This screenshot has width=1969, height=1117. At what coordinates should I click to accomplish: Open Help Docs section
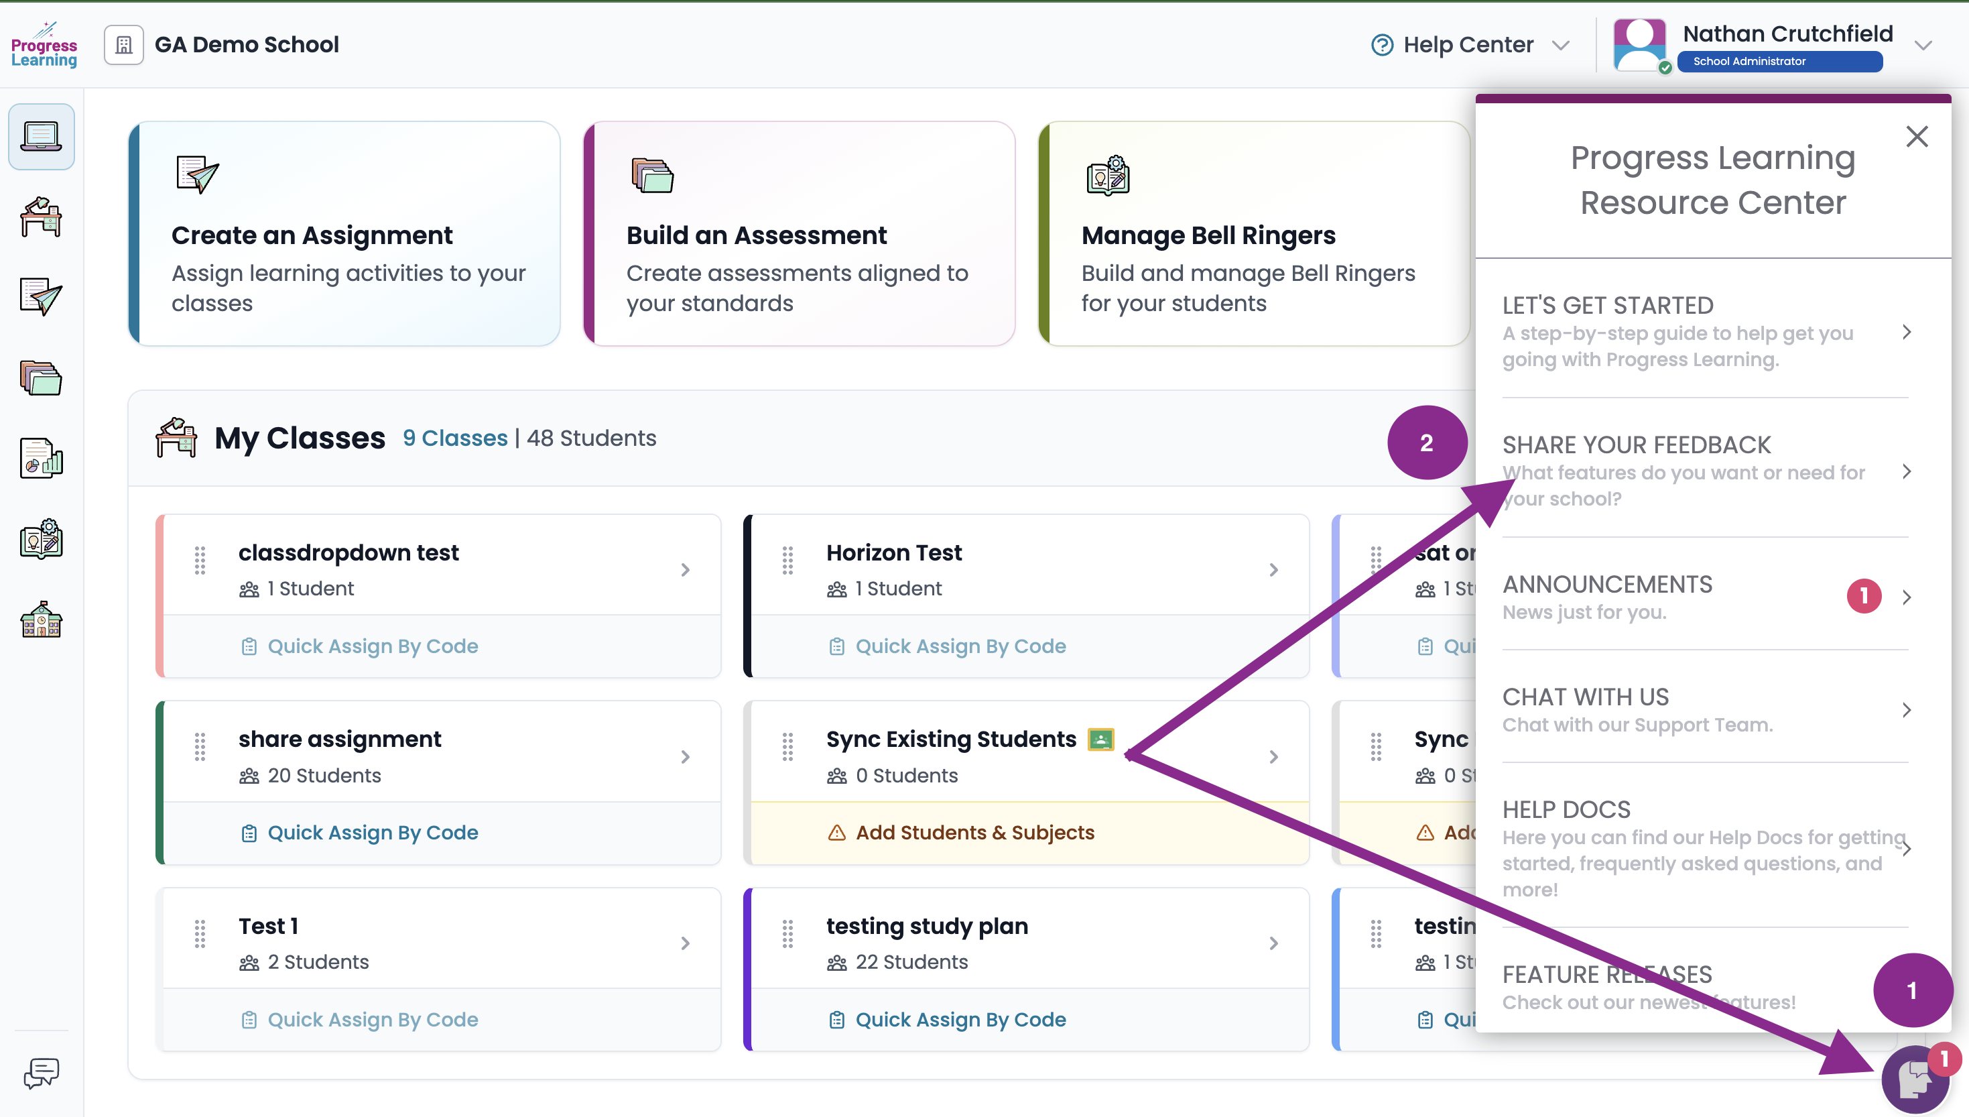tap(1704, 849)
